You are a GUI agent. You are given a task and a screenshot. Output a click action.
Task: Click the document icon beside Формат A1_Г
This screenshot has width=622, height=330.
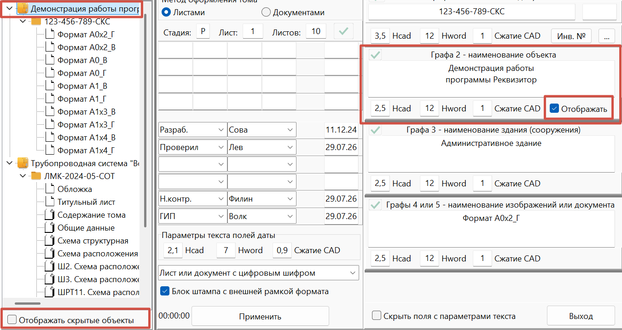coord(50,99)
